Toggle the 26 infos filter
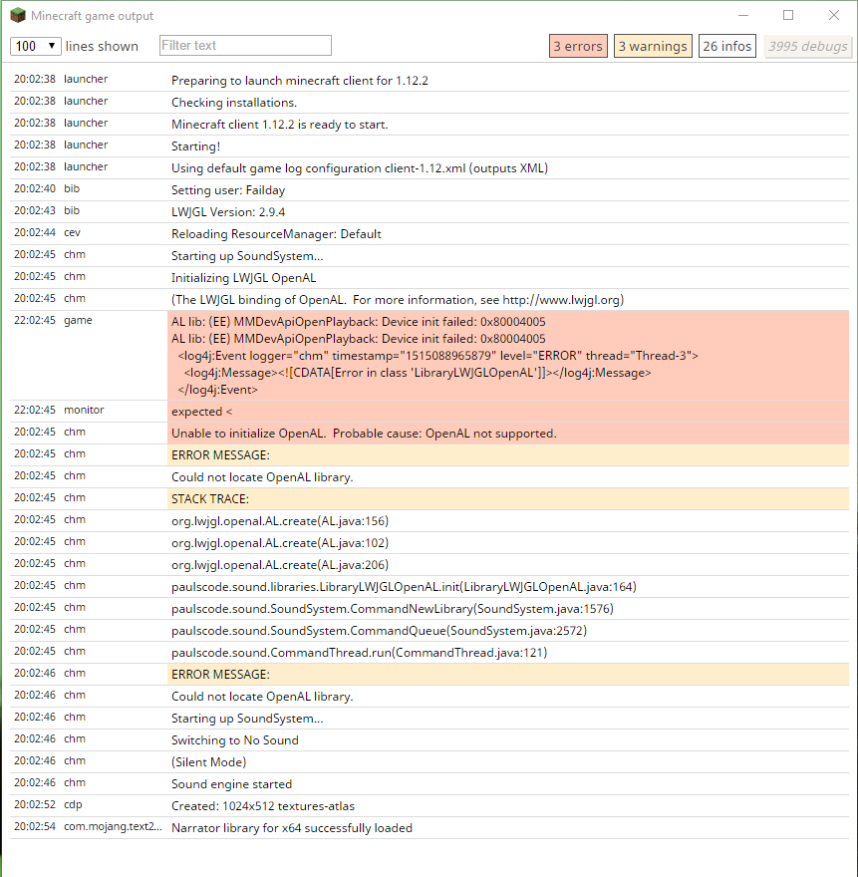The height and width of the screenshot is (877, 858). [x=726, y=46]
